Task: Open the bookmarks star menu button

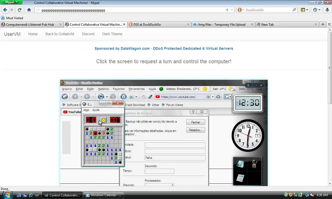Action: pyautogui.click(x=304, y=10)
